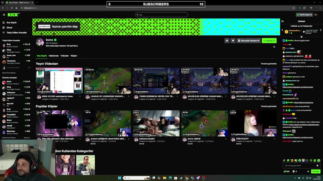View all Popüler Klipler via Tümünü görüntüle
Image resolution: width=323 pixels, height=181 pixels.
268,106
